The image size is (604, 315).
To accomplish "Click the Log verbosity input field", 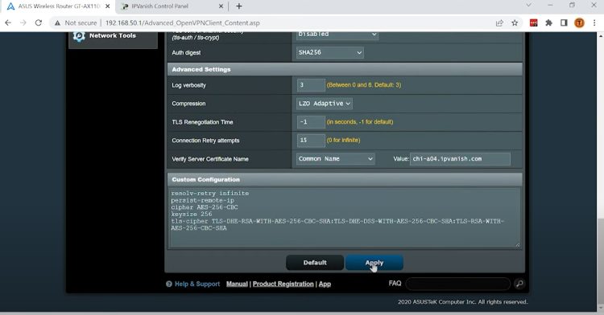I will click(x=311, y=85).
